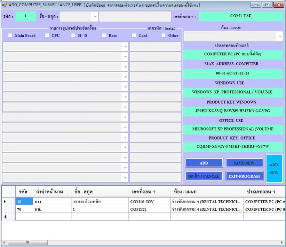Viewport: 286px width, 247px height.
Task: Toggle the Ram checkbox
Action: (104, 35)
